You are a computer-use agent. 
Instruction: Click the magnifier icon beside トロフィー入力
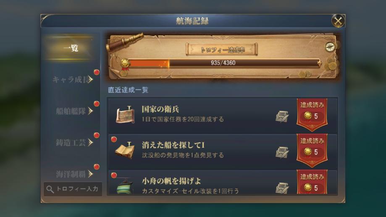tap(50, 189)
